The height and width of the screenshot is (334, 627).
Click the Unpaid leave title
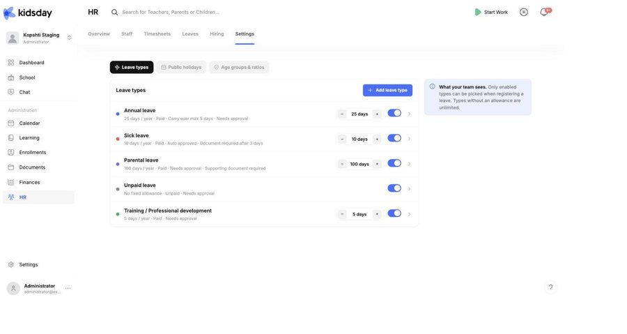pos(139,185)
